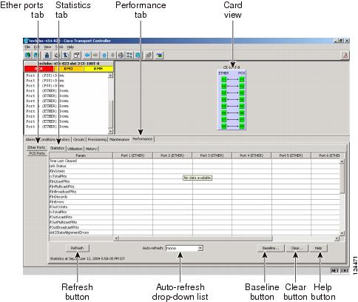Select ETHER port 08 in card view
The width and height of the screenshot is (358, 302).
[223, 127]
